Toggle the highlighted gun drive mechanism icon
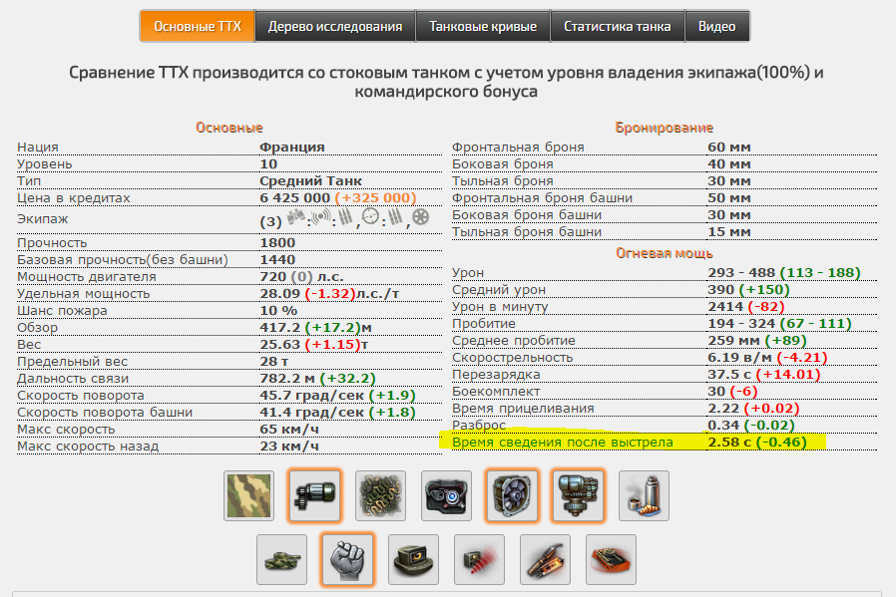 pos(578,495)
